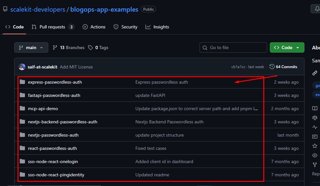
Task: Expand the main branch dropdown
Action: (x=31, y=47)
